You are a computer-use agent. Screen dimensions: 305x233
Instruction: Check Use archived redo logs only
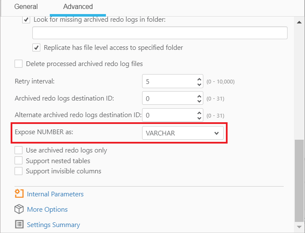(18, 150)
